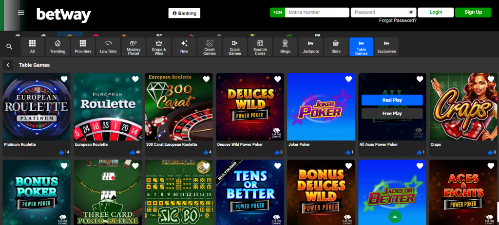Toggle heart on Tens or Better
Screen dimensions: 499x225
[277, 166]
